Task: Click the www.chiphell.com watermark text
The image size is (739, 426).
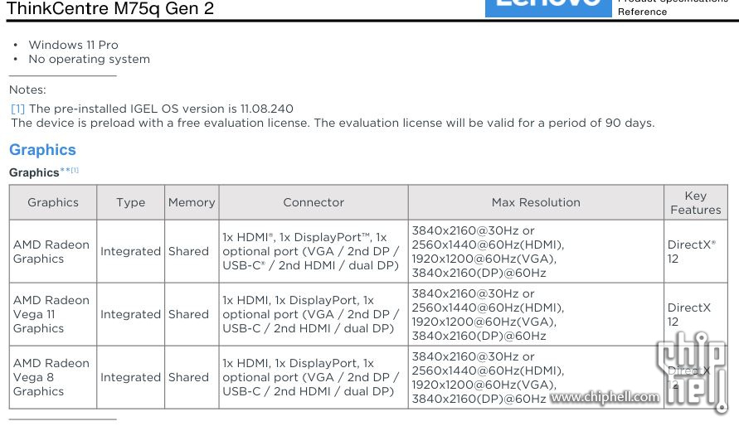Action: coord(605,397)
